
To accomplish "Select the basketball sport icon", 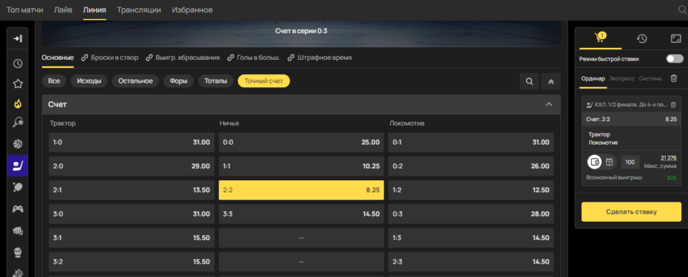I will point(17,144).
